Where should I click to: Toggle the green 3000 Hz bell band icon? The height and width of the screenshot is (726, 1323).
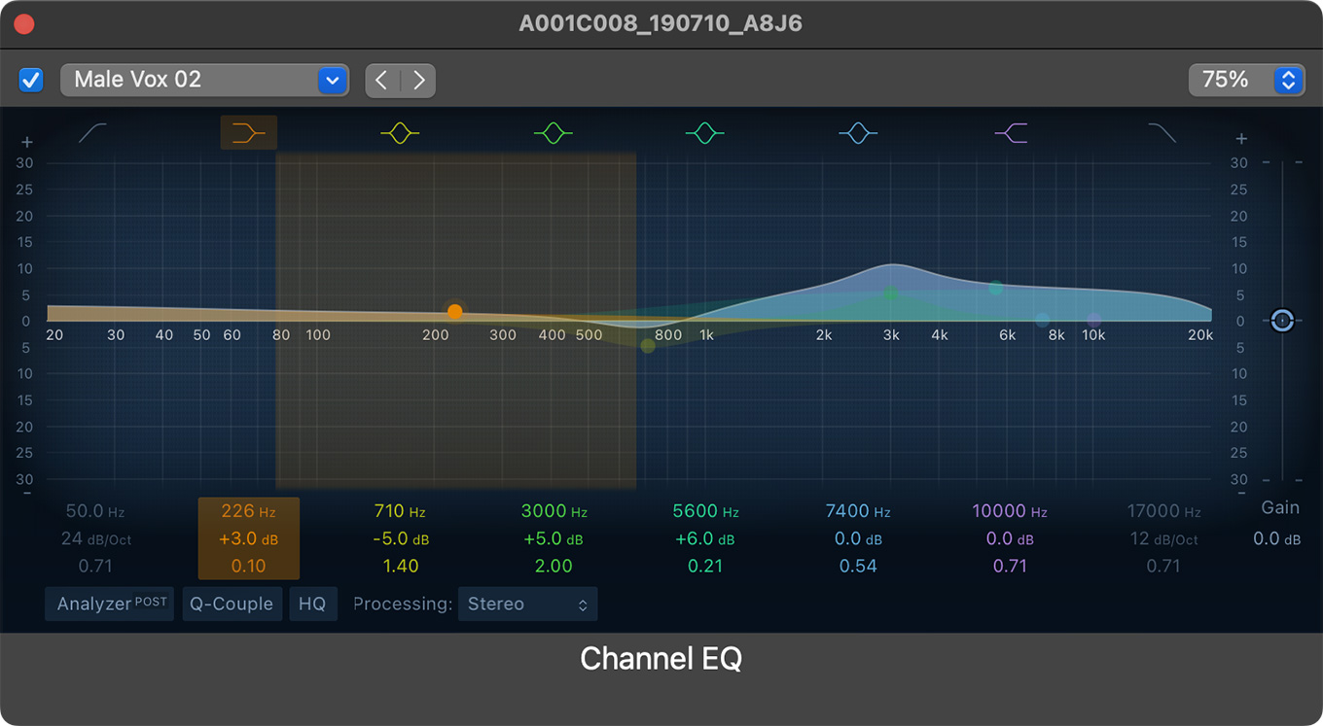553,133
